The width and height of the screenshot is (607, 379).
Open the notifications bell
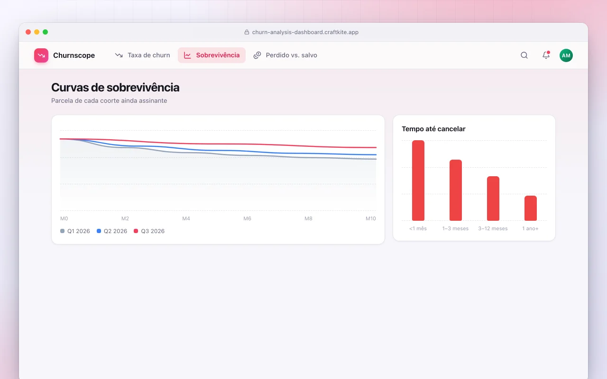[546, 55]
